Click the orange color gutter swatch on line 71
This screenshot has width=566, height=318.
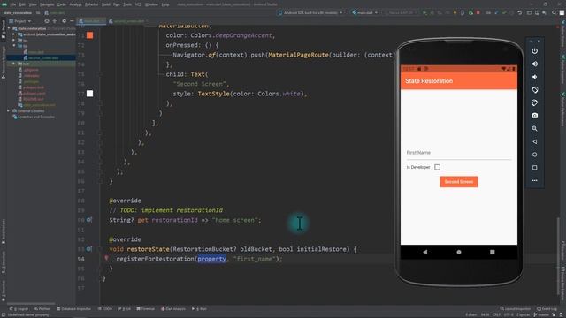(89, 35)
